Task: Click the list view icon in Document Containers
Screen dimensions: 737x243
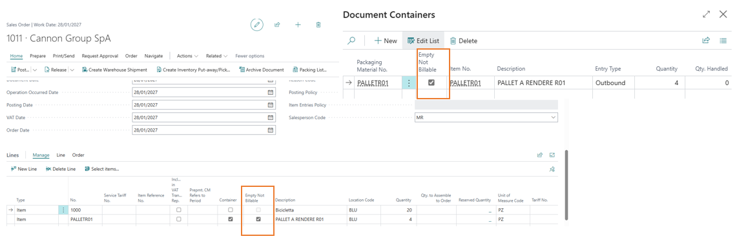Action: click(723, 41)
